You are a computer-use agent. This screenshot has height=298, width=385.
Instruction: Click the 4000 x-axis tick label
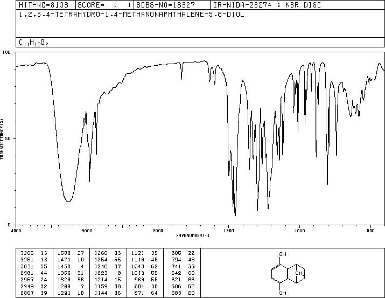(x=16, y=231)
